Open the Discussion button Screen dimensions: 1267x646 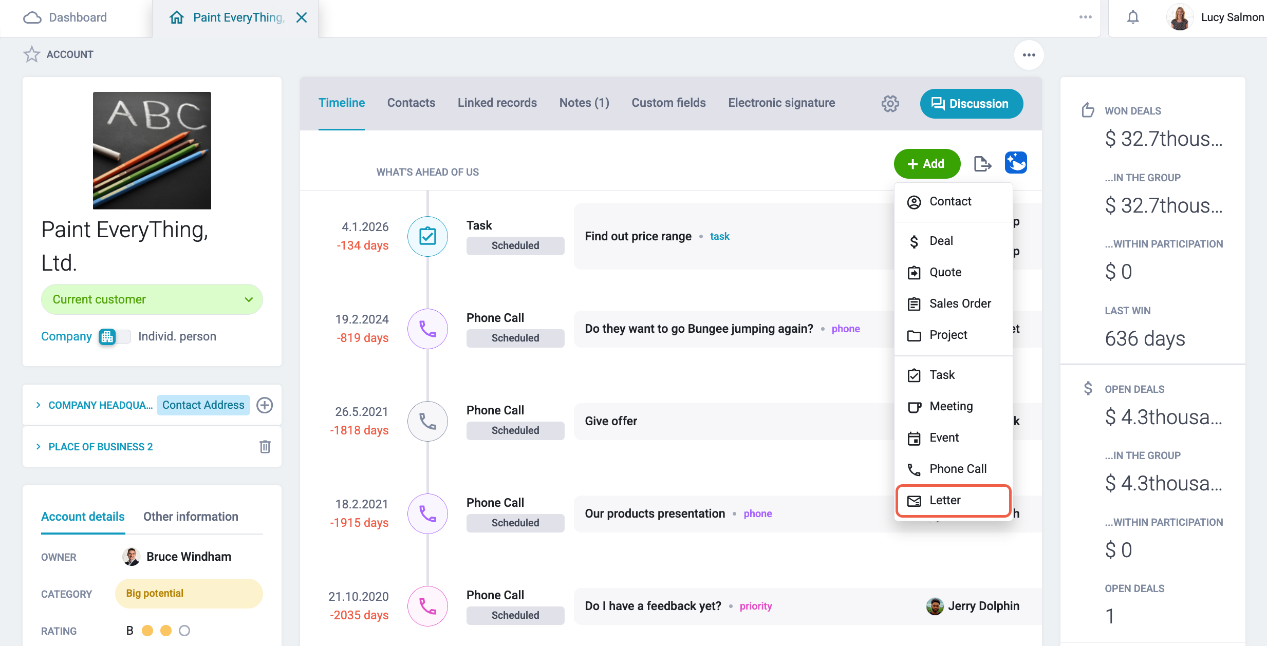(x=971, y=104)
